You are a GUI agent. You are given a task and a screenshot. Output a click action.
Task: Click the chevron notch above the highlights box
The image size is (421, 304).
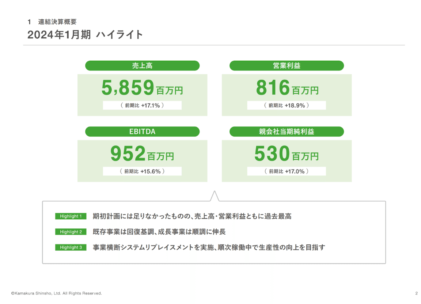pos(214,195)
